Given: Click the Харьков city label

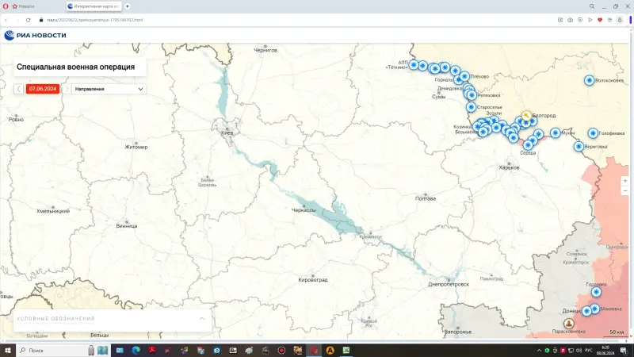Looking at the screenshot, I should point(509,167).
